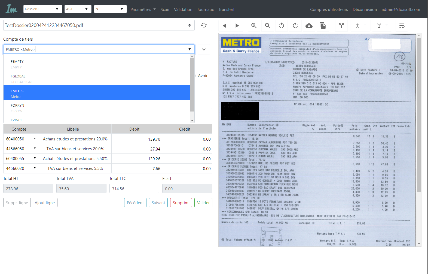Click the Iw application logo
428x274 pixels.
coord(11,9)
